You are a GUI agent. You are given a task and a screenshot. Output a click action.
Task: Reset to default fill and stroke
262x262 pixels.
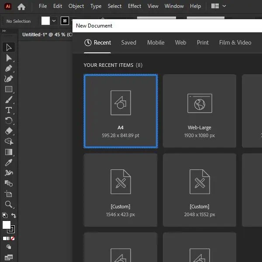(x=4, y=215)
